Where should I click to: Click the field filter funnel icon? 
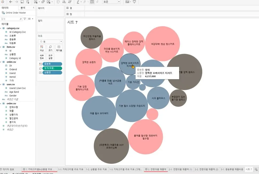click(25, 19)
